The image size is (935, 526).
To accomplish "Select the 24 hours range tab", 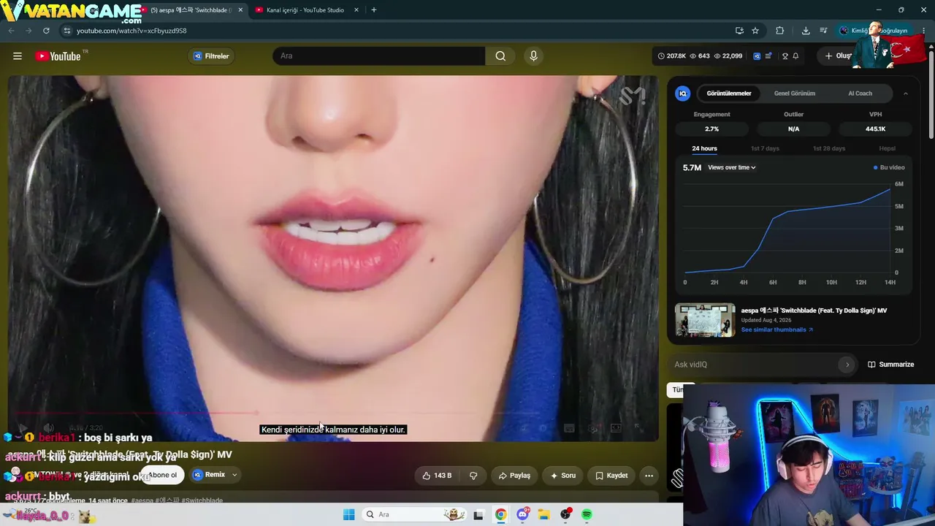I will 704,148.
